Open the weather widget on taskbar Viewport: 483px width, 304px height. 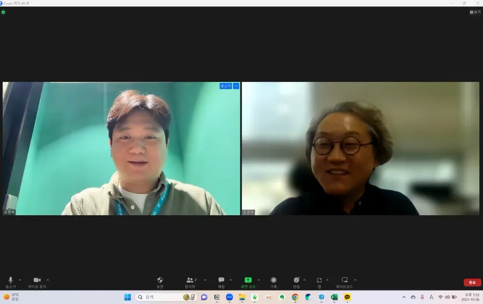point(11,297)
